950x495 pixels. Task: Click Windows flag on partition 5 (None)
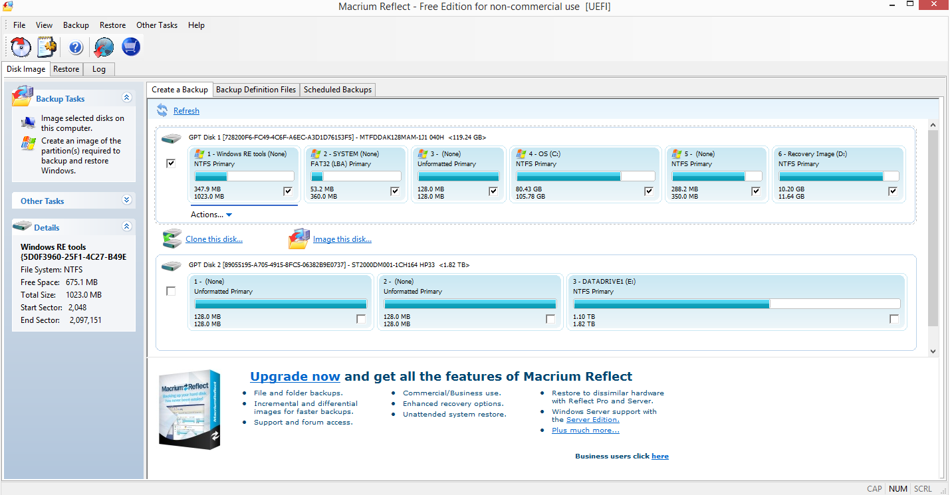click(677, 153)
